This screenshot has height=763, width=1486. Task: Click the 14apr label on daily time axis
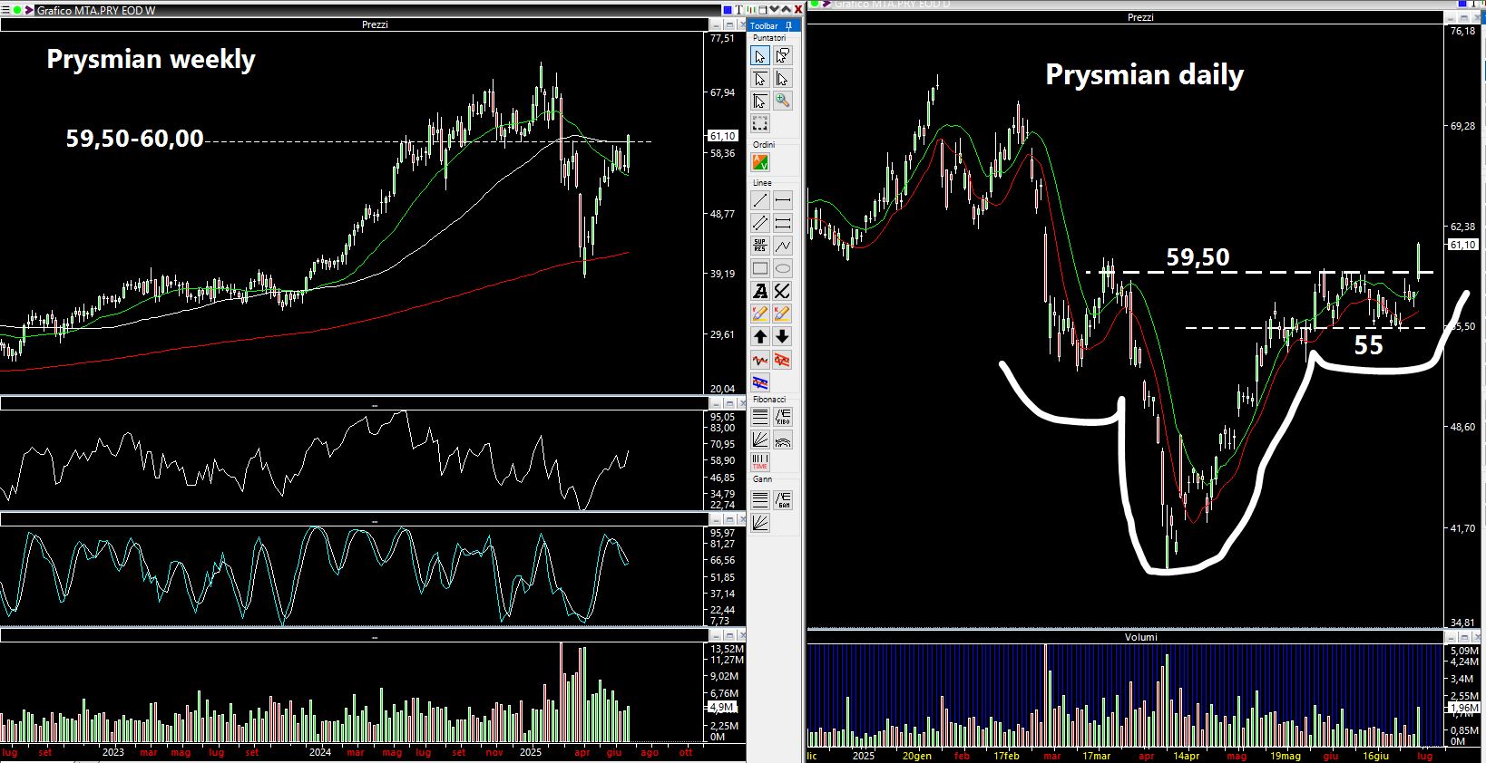coord(1186,756)
